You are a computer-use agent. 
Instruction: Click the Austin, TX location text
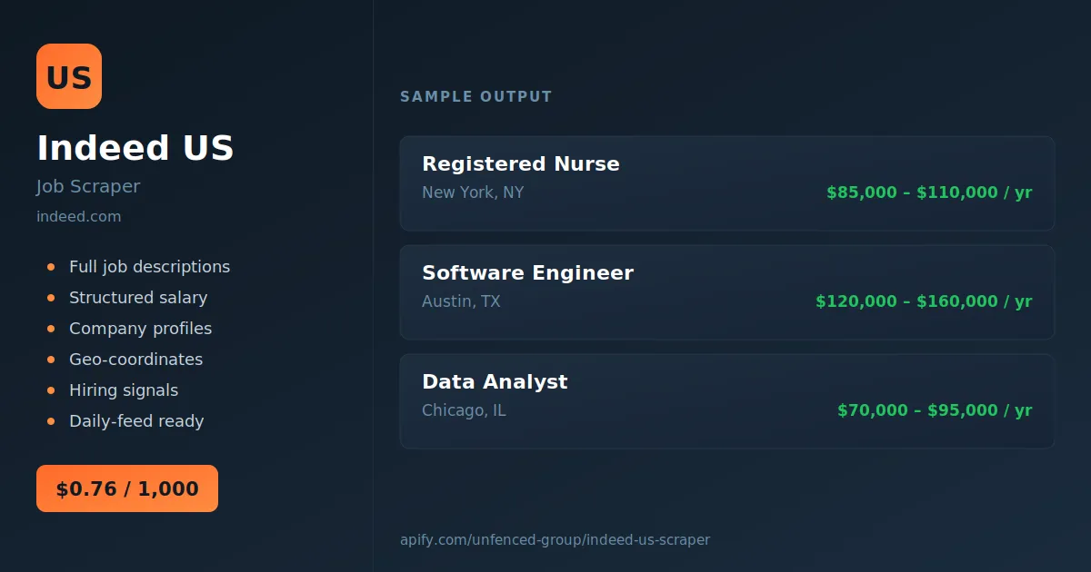point(461,301)
